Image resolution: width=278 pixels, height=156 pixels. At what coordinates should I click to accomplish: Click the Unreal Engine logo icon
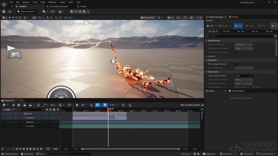coord(4,4)
